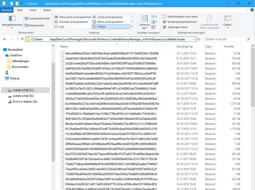Open the Sorteren op menu

click(x=144, y=22)
